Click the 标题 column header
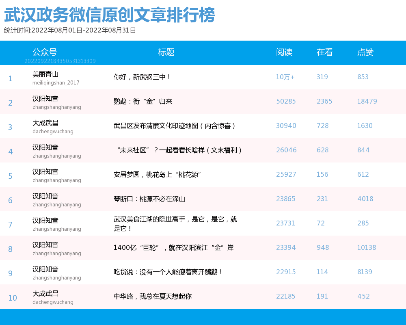 click(166, 52)
